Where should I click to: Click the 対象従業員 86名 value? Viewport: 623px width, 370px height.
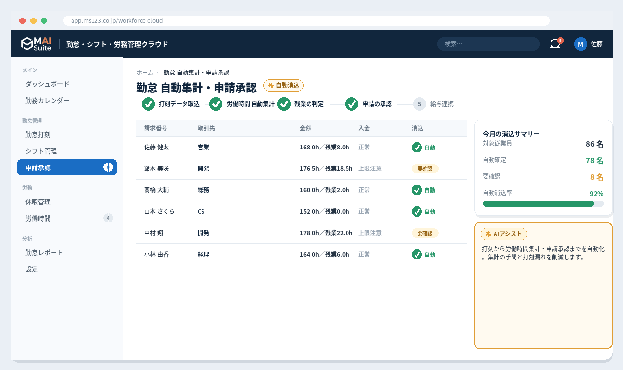pos(595,144)
